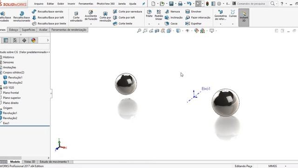Print the document with the printer icon

tap(180, 4)
